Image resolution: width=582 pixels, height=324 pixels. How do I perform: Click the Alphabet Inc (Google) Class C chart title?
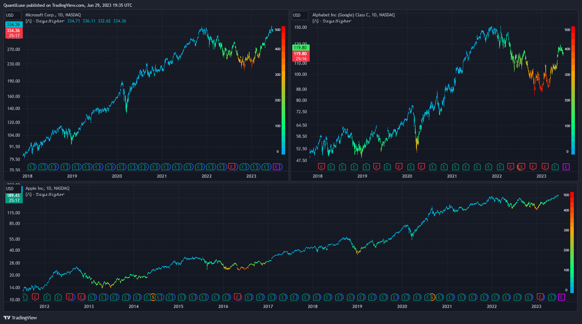353,15
